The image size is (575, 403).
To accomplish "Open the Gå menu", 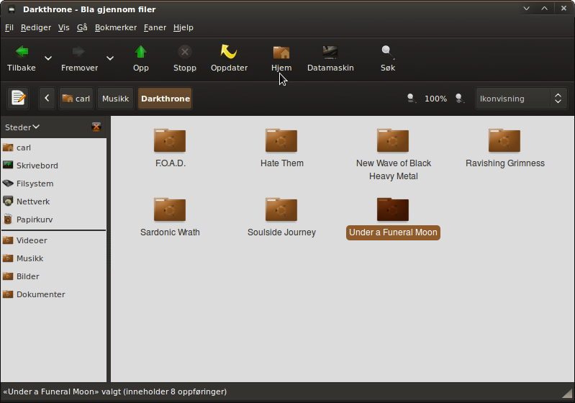I will (x=82, y=27).
